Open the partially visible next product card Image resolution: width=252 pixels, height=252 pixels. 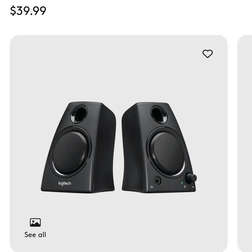click(x=245, y=144)
